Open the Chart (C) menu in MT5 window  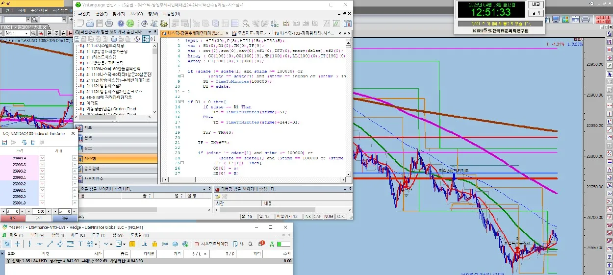pos(77,235)
